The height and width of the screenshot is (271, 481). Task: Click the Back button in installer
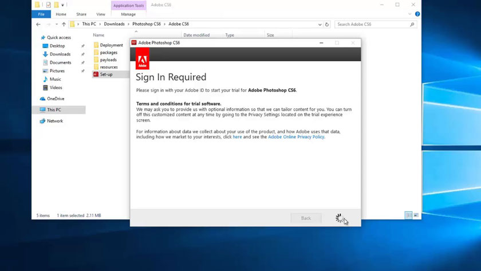click(x=306, y=218)
